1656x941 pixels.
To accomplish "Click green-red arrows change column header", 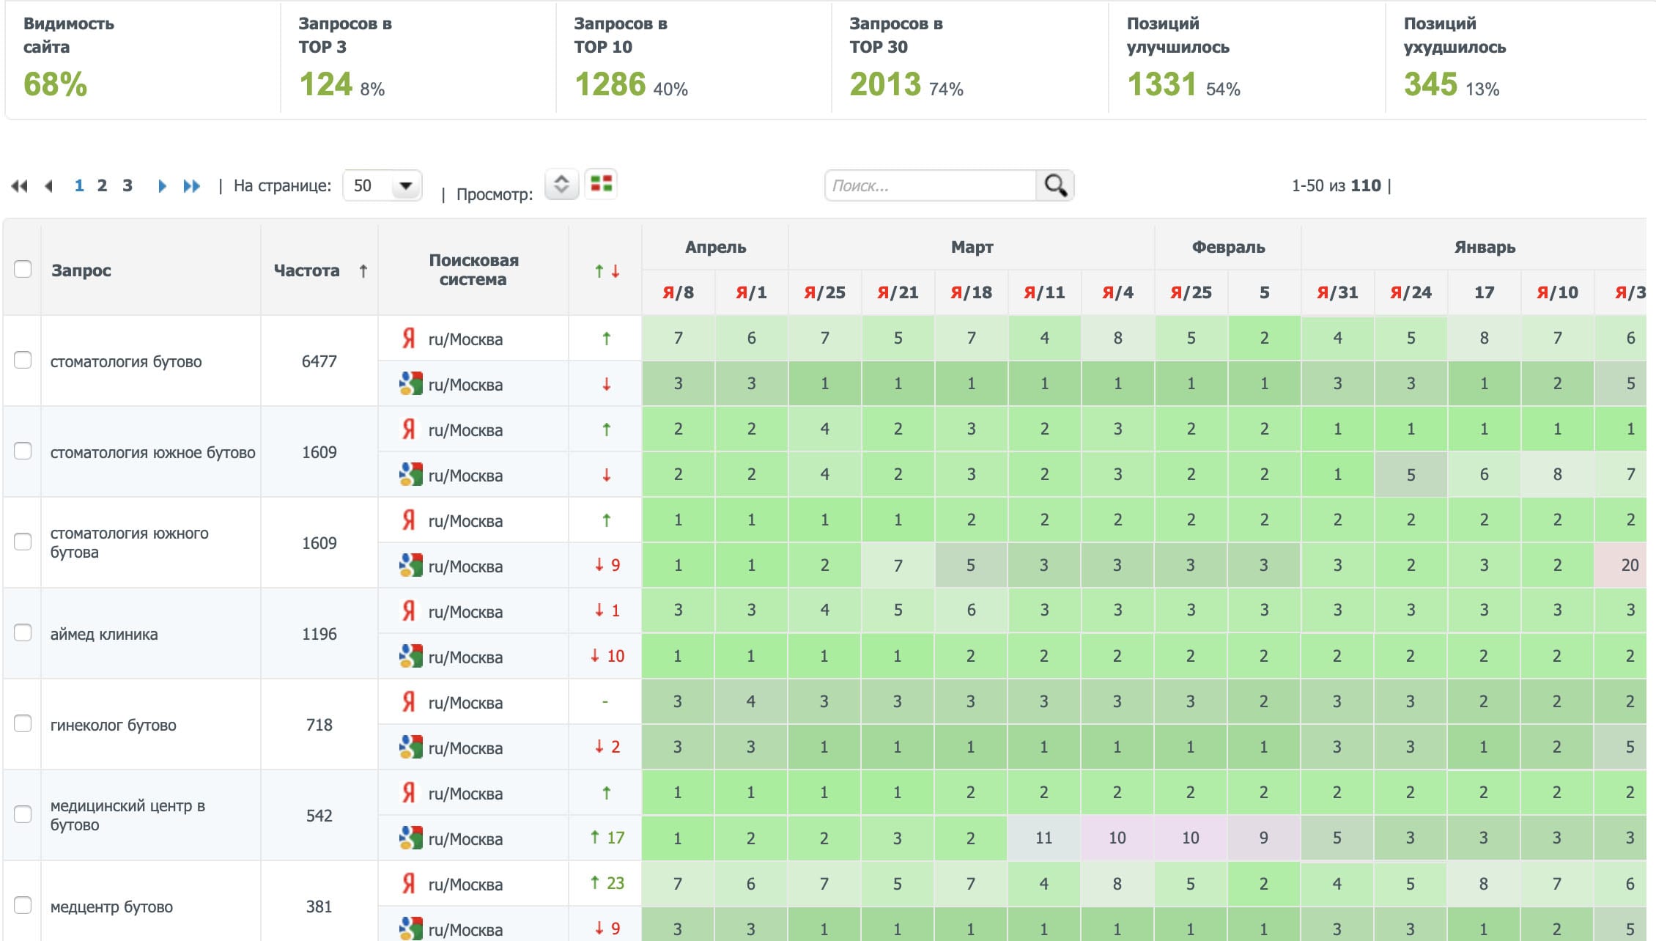I will (606, 271).
